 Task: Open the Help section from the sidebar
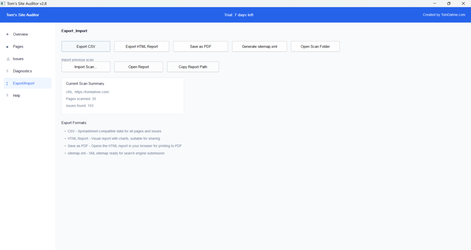(16, 95)
